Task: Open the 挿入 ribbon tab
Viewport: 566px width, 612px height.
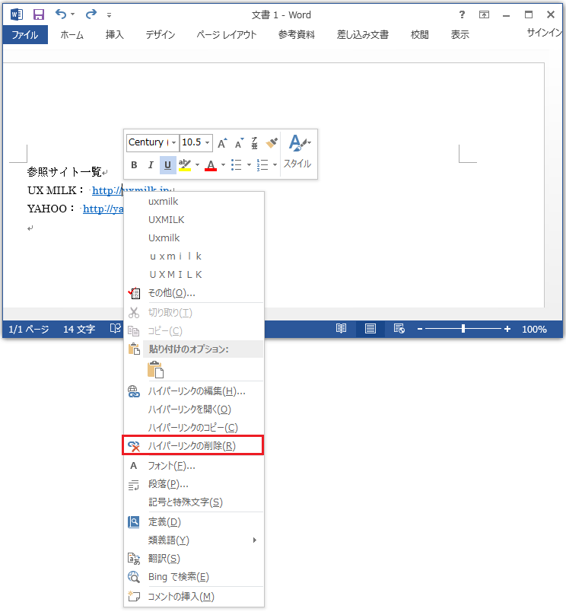Action: click(x=114, y=35)
